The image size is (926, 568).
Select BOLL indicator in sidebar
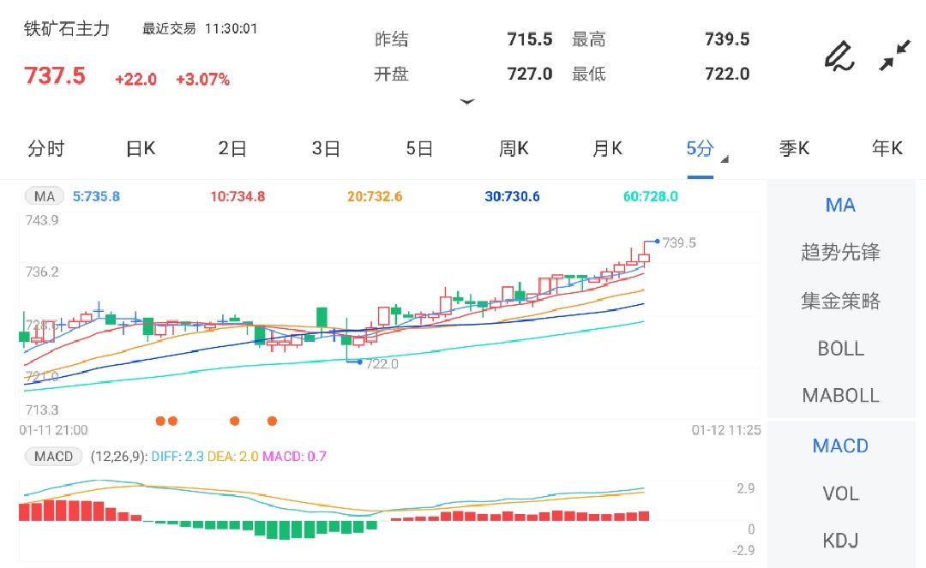[x=840, y=349]
